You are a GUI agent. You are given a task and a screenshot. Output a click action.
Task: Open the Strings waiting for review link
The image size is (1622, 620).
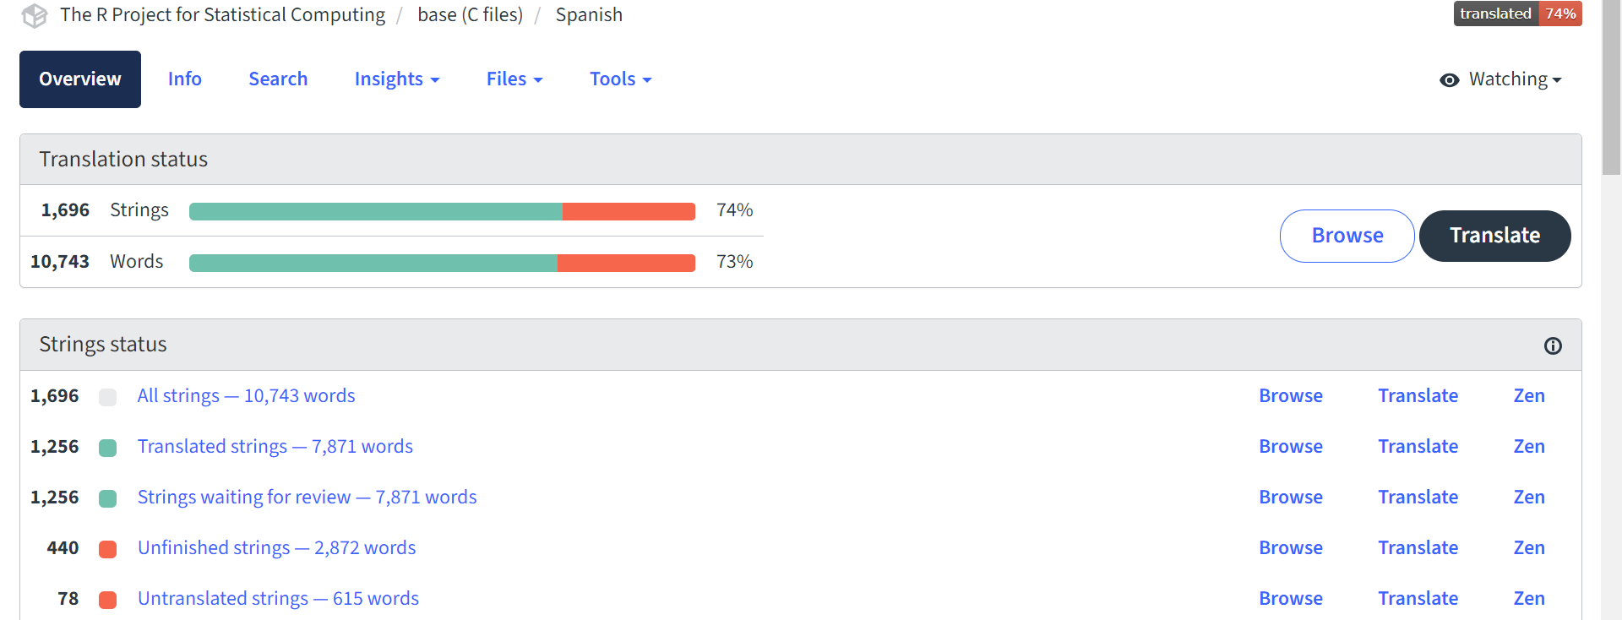(307, 498)
